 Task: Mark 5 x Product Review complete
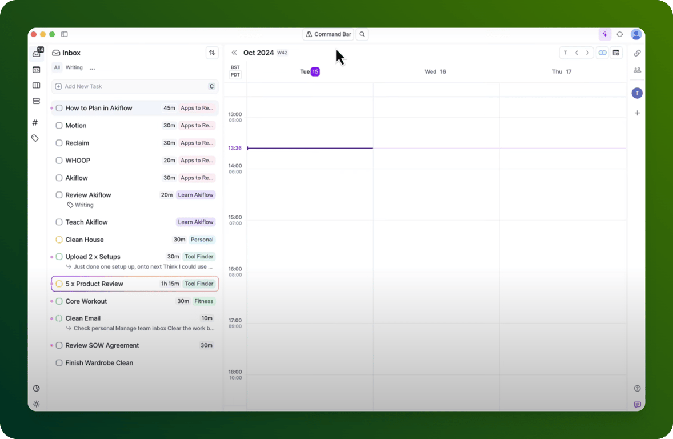pyautogui.click(x=59, y=284)
